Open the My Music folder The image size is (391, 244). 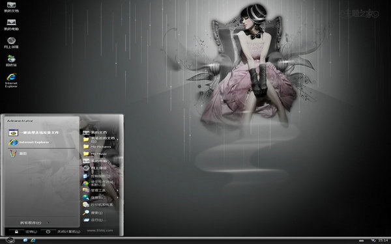95,154
